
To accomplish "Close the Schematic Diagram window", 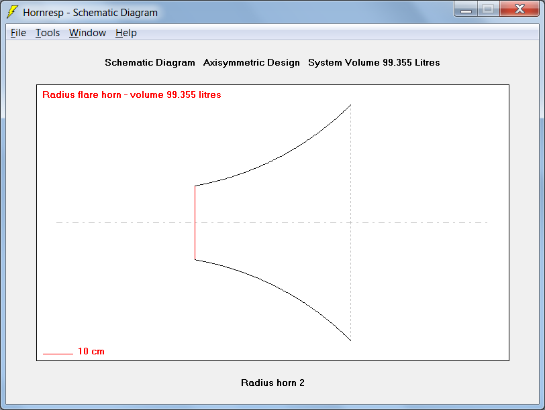I will [x=519, y=9].
